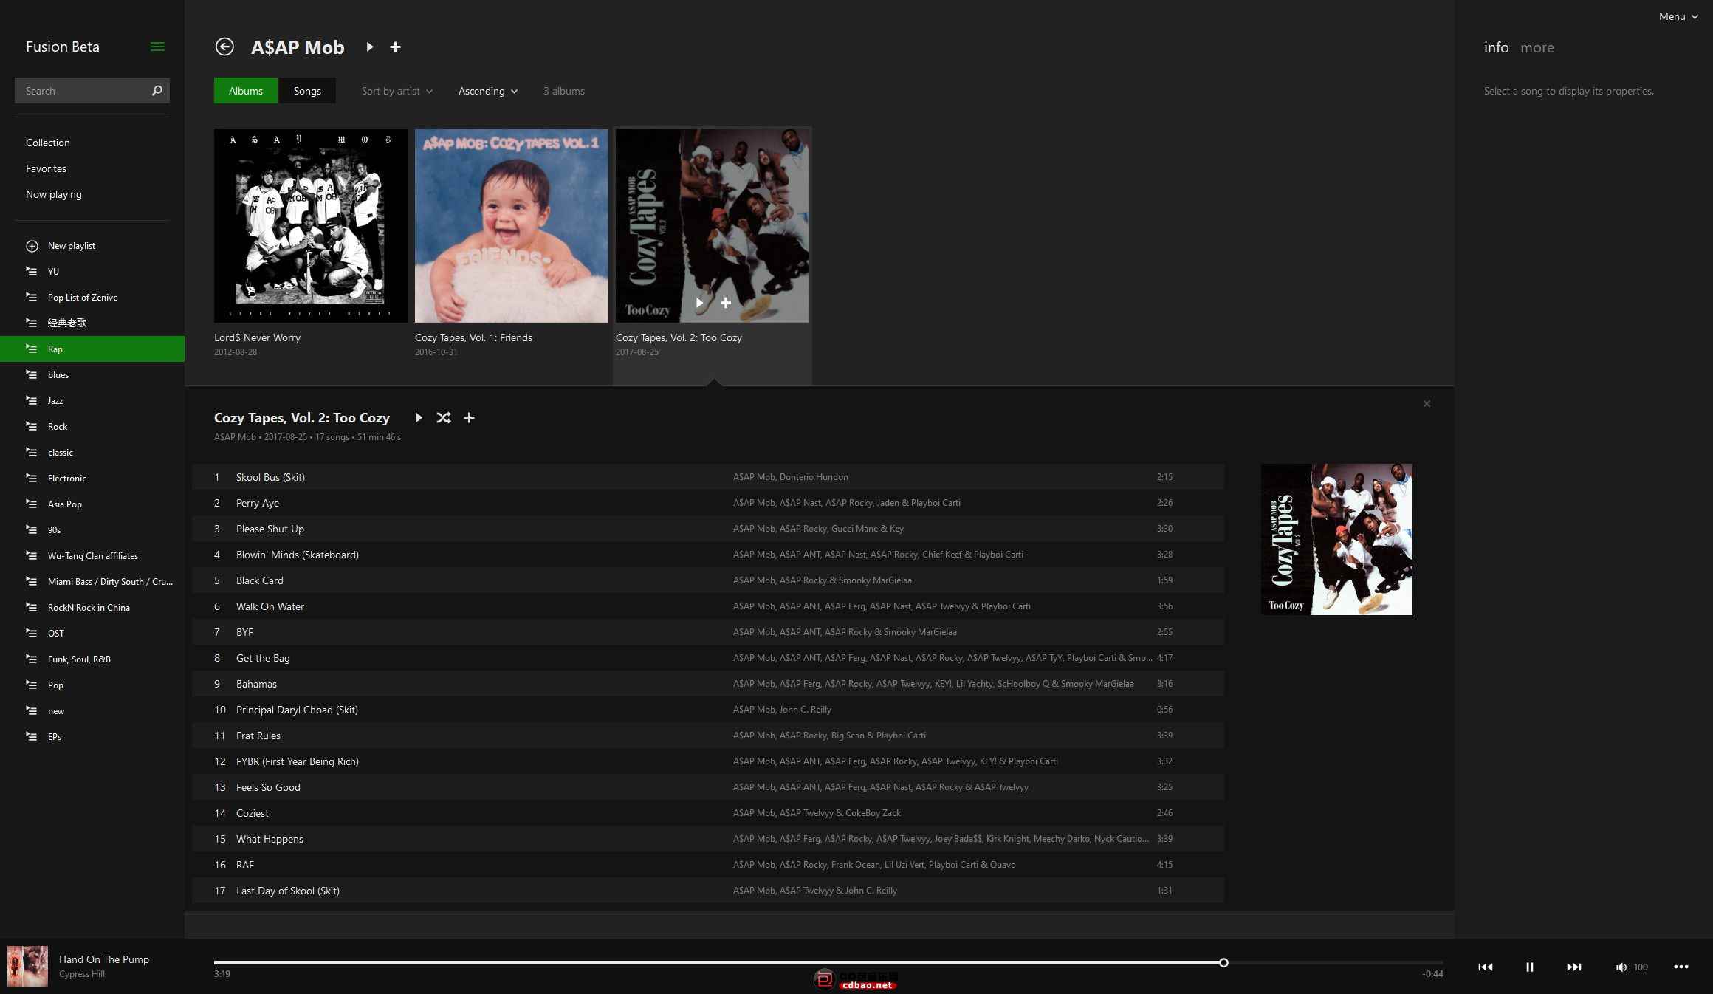Add Cozy Tapes Vol. 2 album to playlist
Viewport: 1713px width, 994px height.
pos(469,418)
